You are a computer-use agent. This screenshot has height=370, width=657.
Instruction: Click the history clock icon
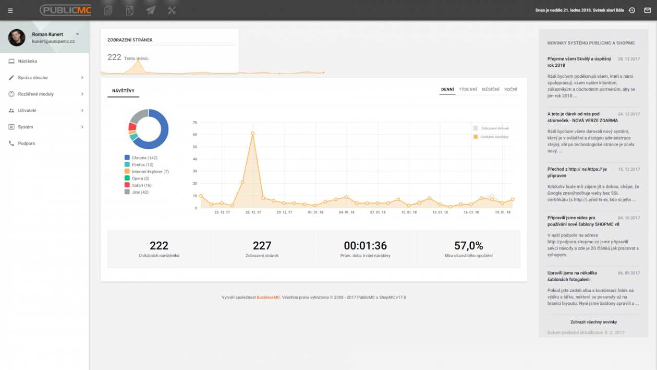pos(632,10)
